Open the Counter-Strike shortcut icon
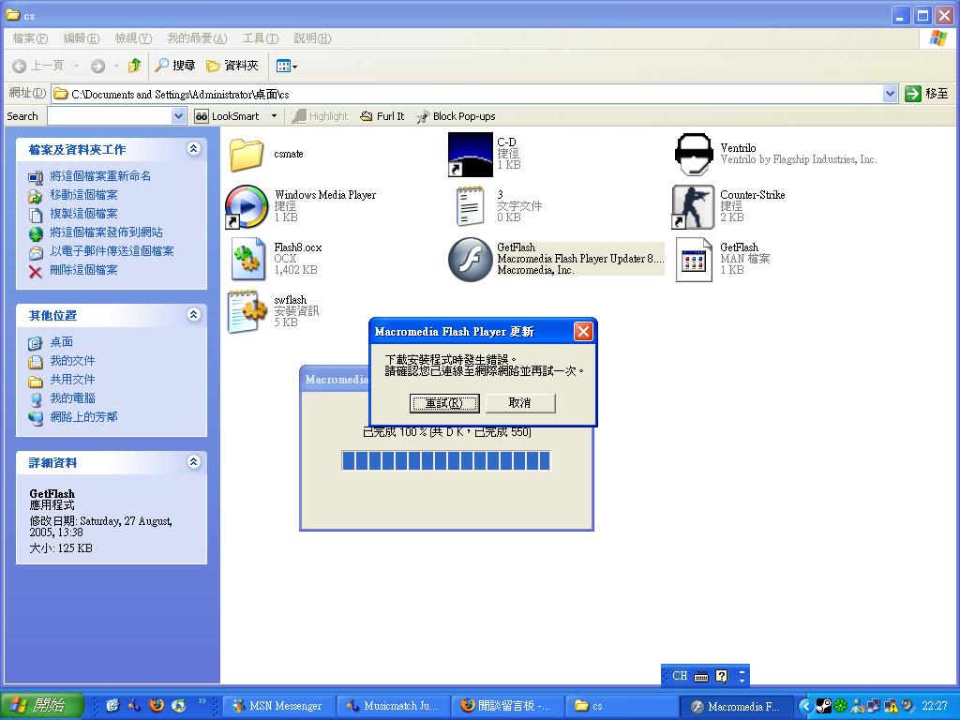Viewport: 960px width, 720px height. point(693,206)
